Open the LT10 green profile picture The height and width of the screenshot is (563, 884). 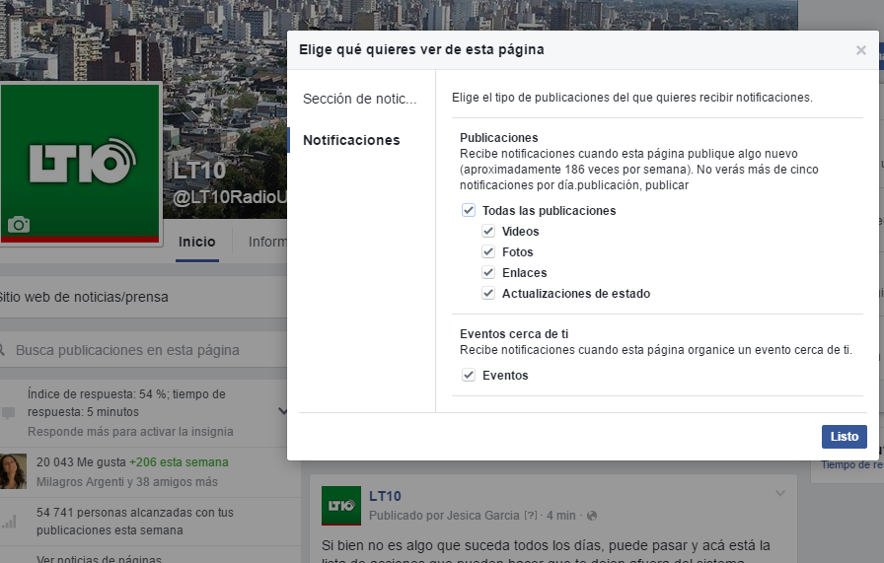click(x=81, y=163)
